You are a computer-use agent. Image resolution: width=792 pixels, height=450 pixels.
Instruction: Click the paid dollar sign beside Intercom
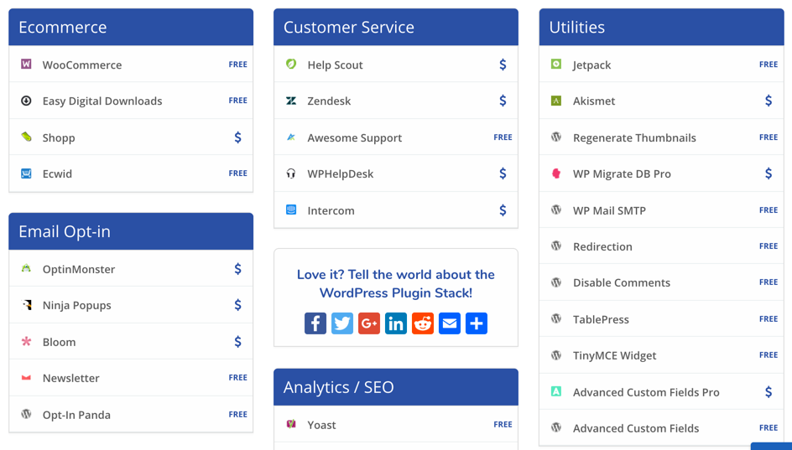click(503, 210)
